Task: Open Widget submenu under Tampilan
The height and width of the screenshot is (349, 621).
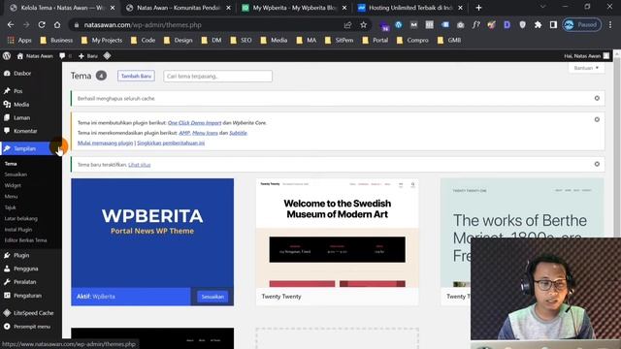Action: coord(13,185)
